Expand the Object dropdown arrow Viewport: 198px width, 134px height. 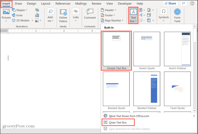pos(153,20)
